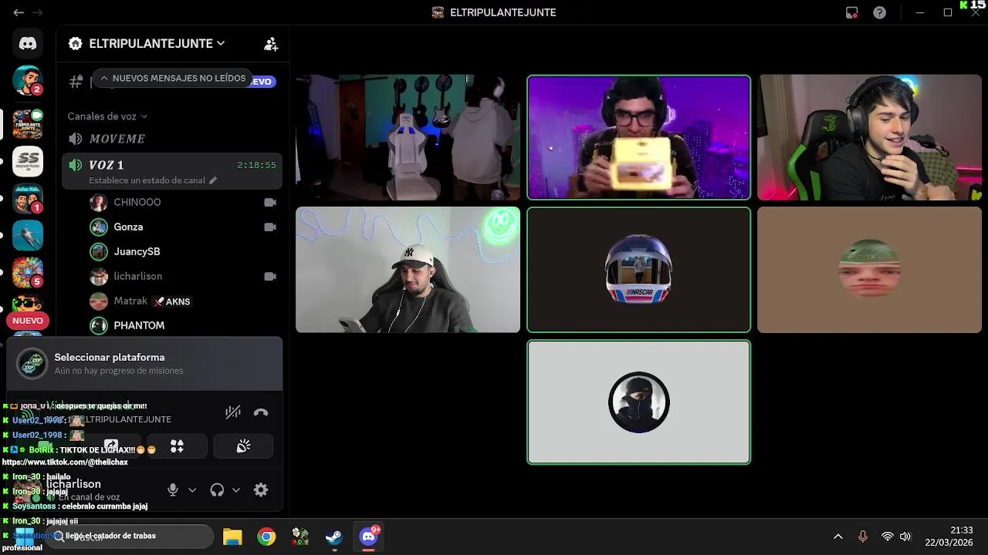The image size is (988, 555).
Task: Go back with the left arrow
Action: click(19, 12)
